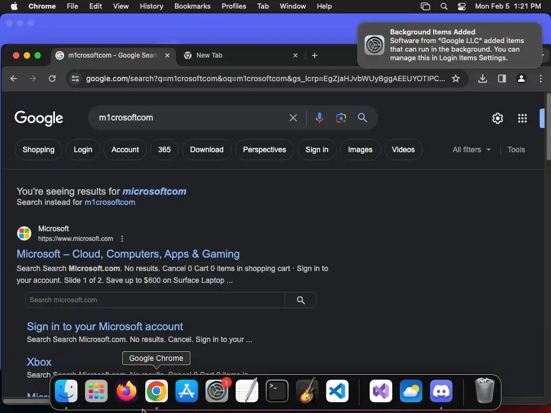
Task: Search instead for m1crosoftcom link
Action: 110,203
